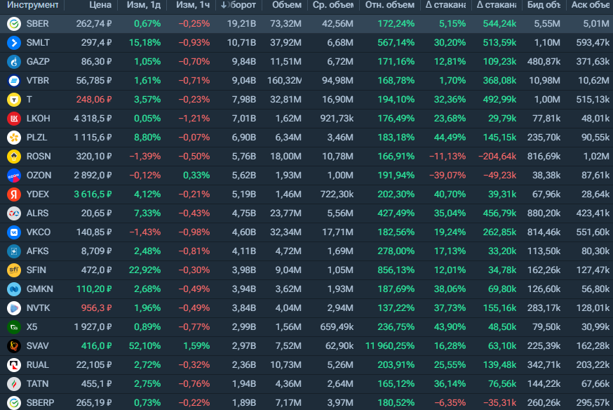Click the SMLT blue arrow logo
613x410 pixels.
pos(14,43)
